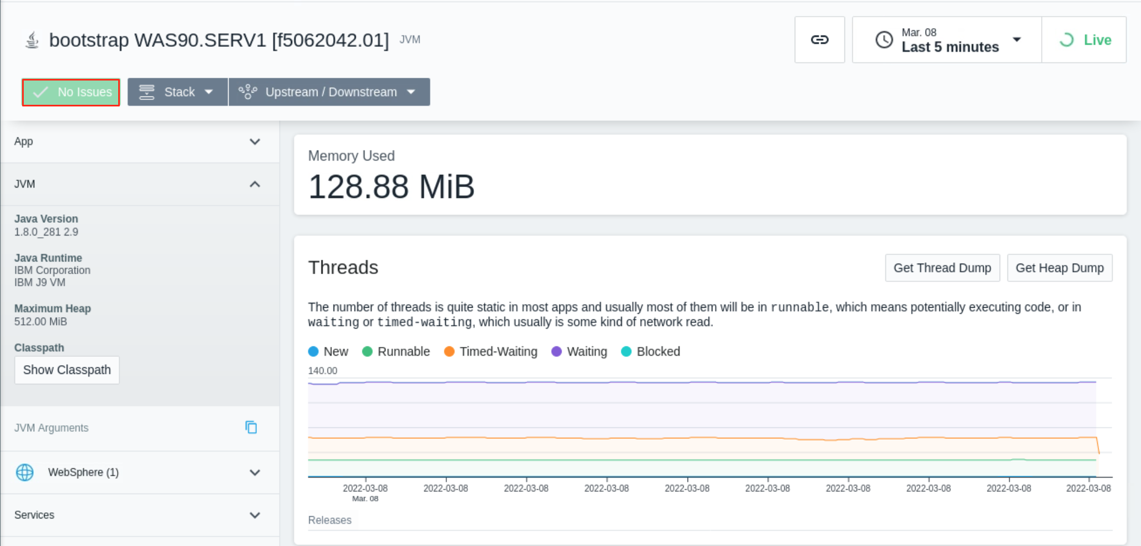This screenshot has height=546, width=1141.
Task: Click the No Issues status badge
Action: 71,92
